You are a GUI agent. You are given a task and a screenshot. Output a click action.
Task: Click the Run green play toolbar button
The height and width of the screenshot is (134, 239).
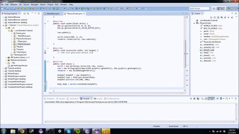(82, 9)
